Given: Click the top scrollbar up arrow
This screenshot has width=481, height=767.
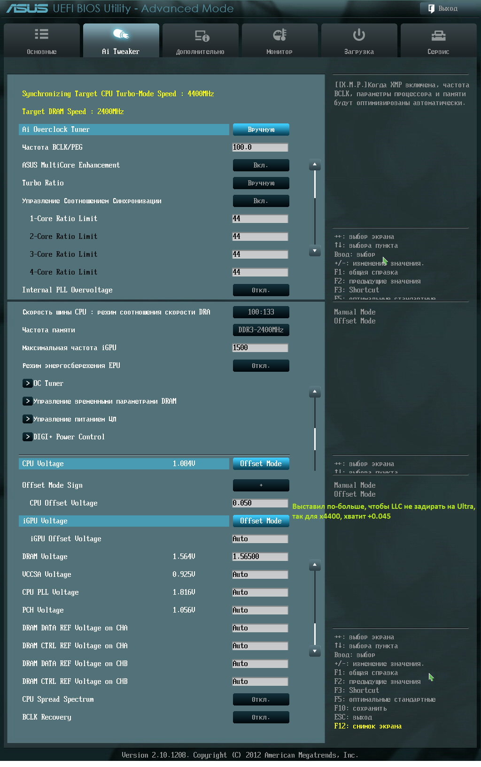Looking at the screenshot, I should pos(315,165).
